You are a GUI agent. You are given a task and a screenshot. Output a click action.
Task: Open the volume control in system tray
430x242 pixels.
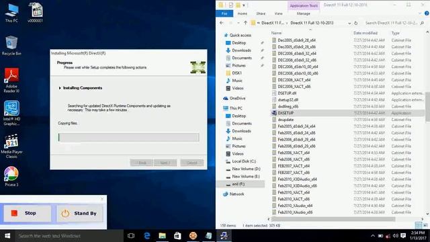395,236
